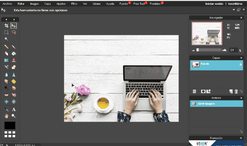The height and width of the screenshot is (146, 247).
Task: Select the Move tool
Action: click(14, 26)
